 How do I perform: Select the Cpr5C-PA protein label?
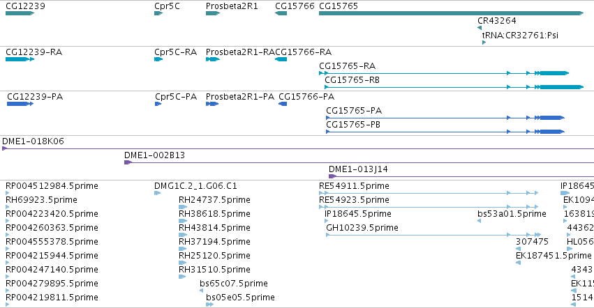[x=176, y=97]
